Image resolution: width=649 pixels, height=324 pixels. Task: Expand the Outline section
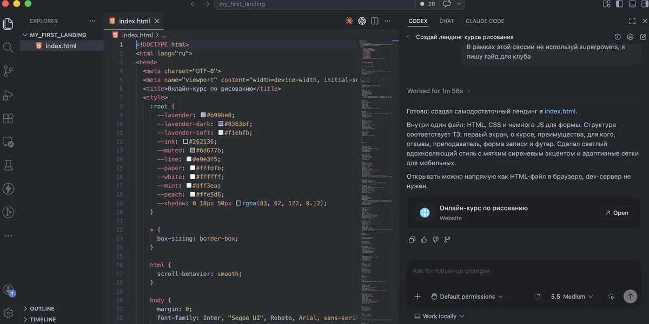[x=42, y=309]
